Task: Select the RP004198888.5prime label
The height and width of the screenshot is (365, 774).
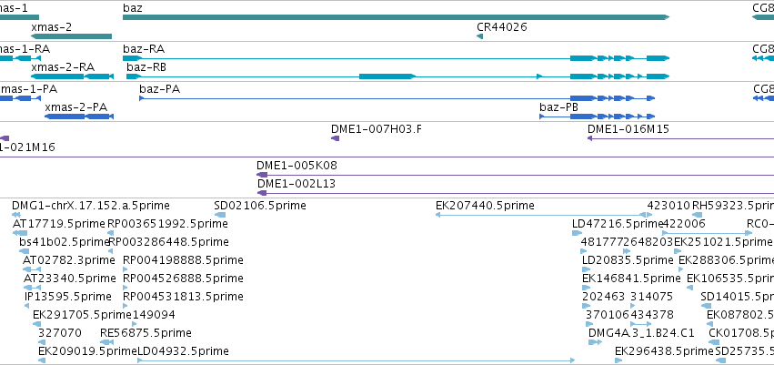Action: click(183, 259)
